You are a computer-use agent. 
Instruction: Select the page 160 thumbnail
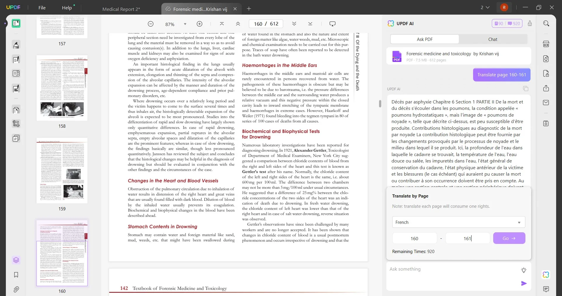pos(62,253)
